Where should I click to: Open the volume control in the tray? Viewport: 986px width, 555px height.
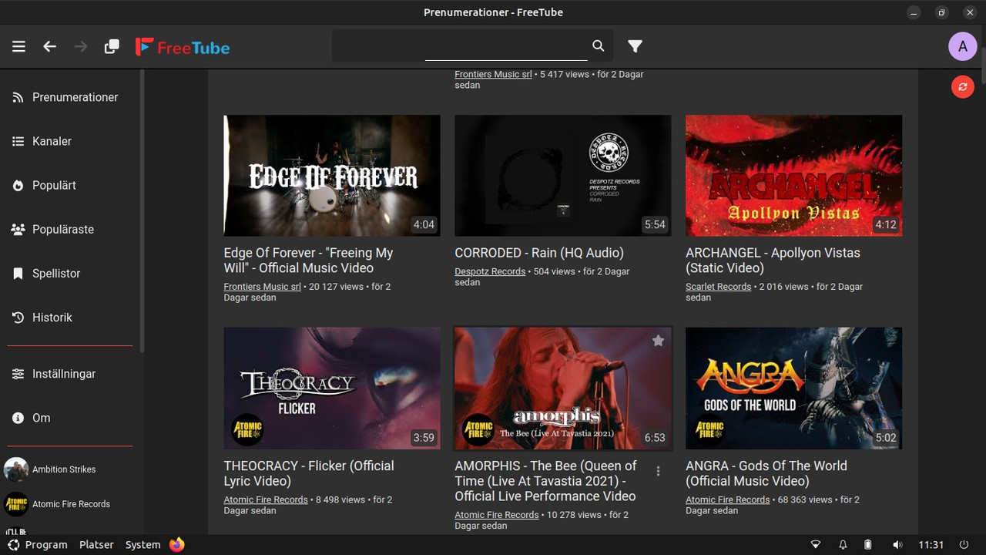click(x=897, y=545)
